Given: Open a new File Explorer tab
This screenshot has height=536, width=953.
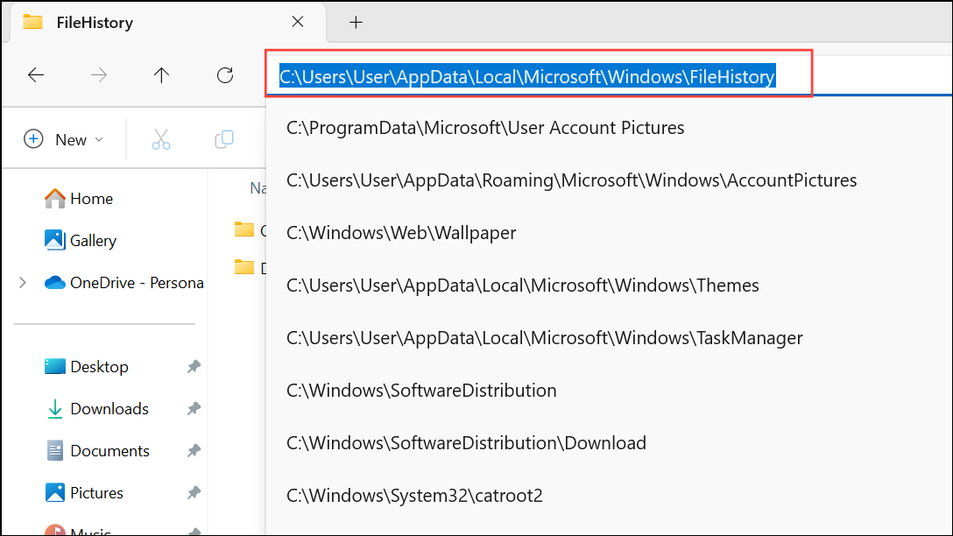Looking at the screenshot, I should point(356,22).
